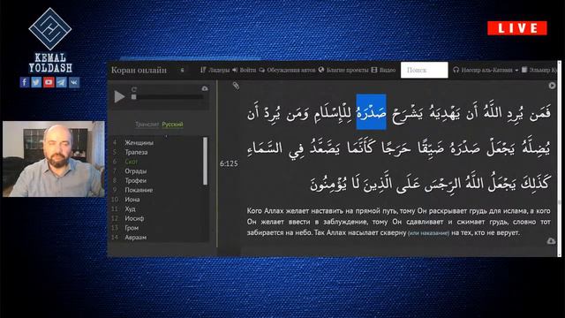The width and height of the screenshot is (565, 318).
Task: Switch to the Транслит tab
Action: point(147,125)
